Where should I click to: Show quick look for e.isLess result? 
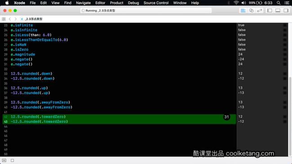(285, 35)
